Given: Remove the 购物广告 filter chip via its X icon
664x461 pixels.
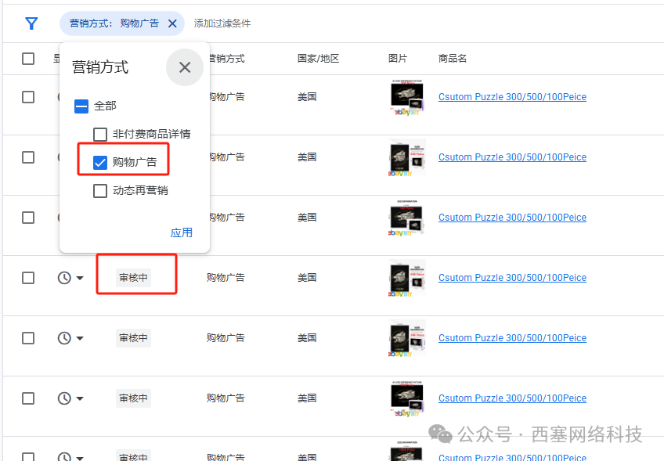Looking at the screenshot, I should pos(174,23).
